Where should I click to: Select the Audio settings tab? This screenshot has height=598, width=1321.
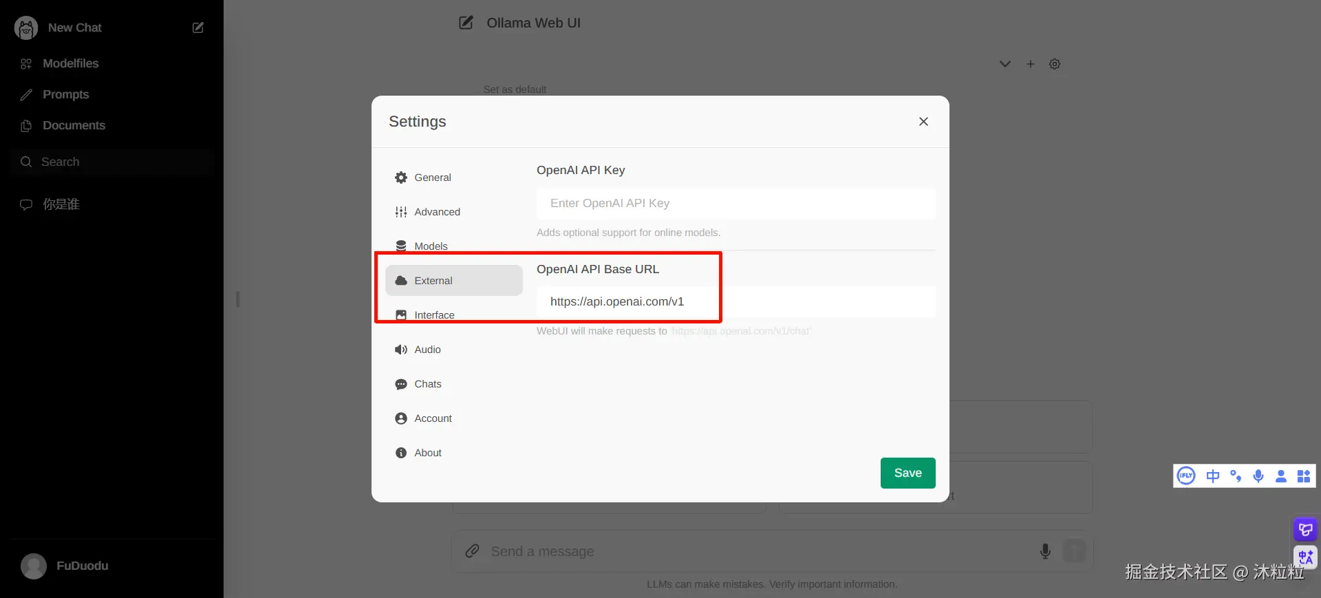point(427,350)
